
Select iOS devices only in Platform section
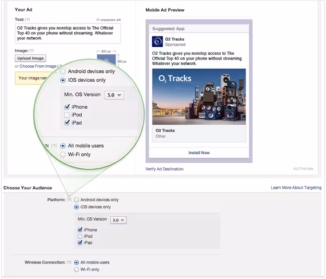tap(77, 207)
